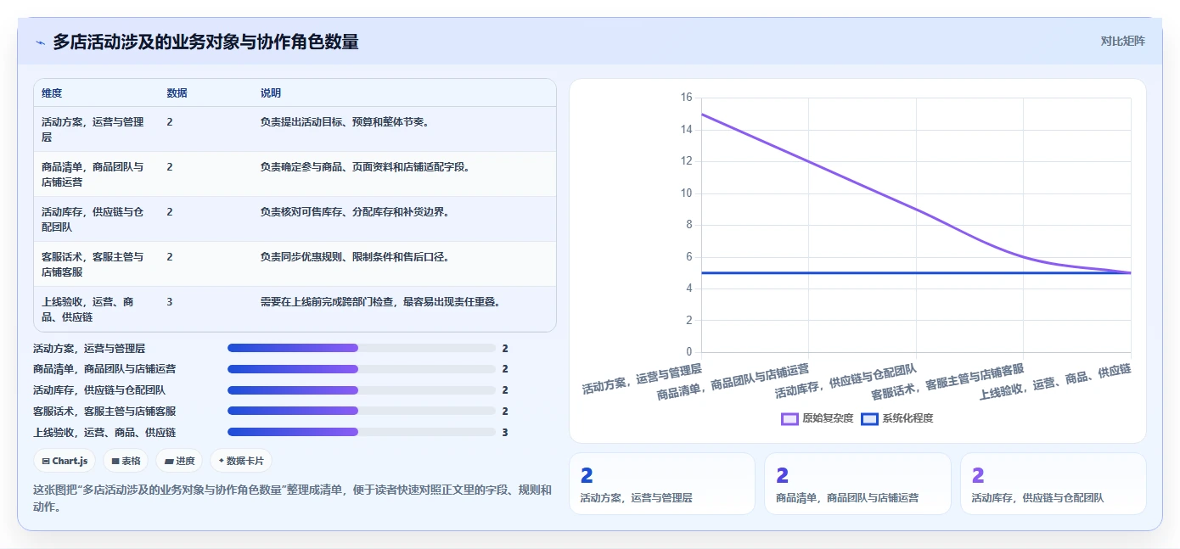Click the description 负责确定参与商品、页面资料和店铺适配字段
This screenshot has width=1180, height=549.
[367, 167]
